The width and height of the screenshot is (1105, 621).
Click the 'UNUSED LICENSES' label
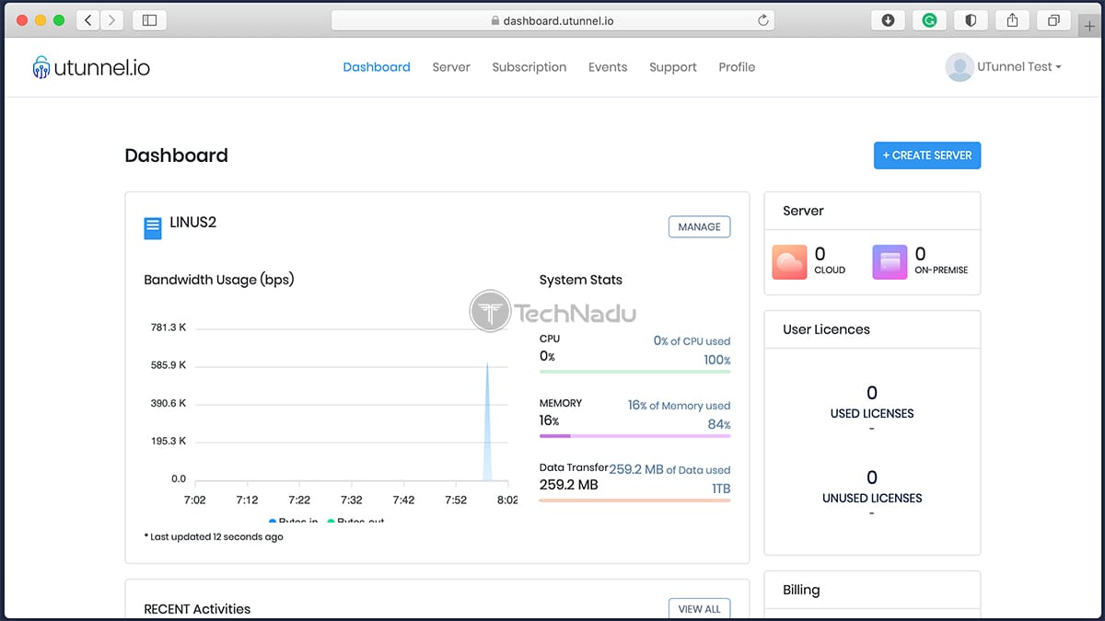pyautogui.click(x=872, y=499)
